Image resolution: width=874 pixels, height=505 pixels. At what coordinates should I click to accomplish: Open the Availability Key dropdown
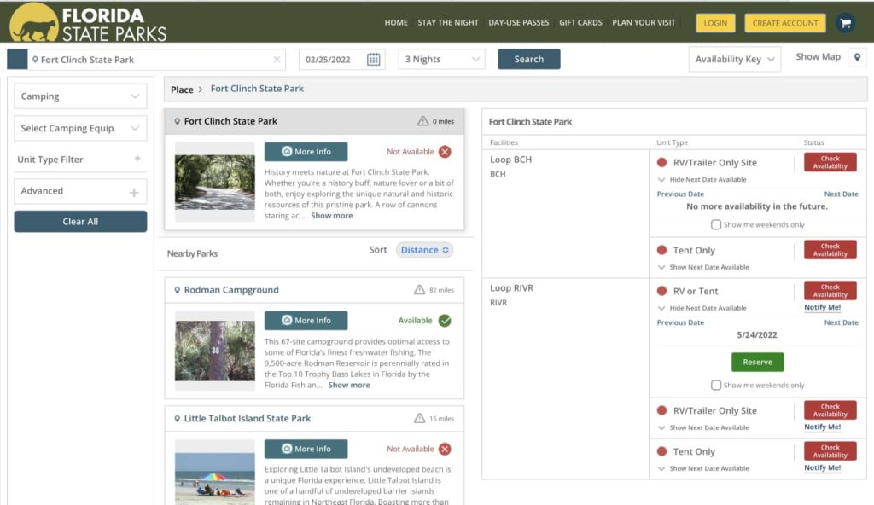point(735,59)
